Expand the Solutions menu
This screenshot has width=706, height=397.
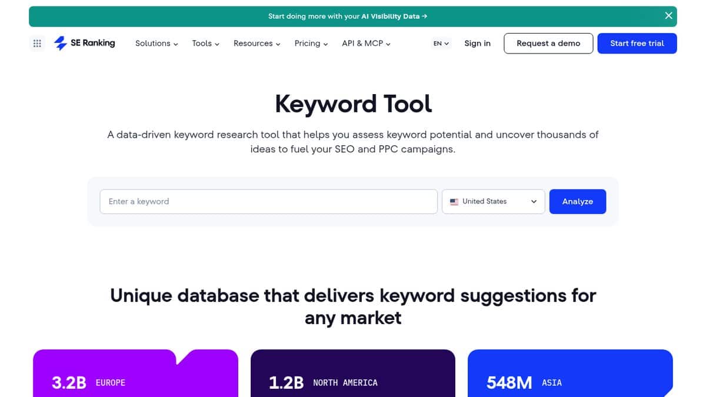point(156,44)
